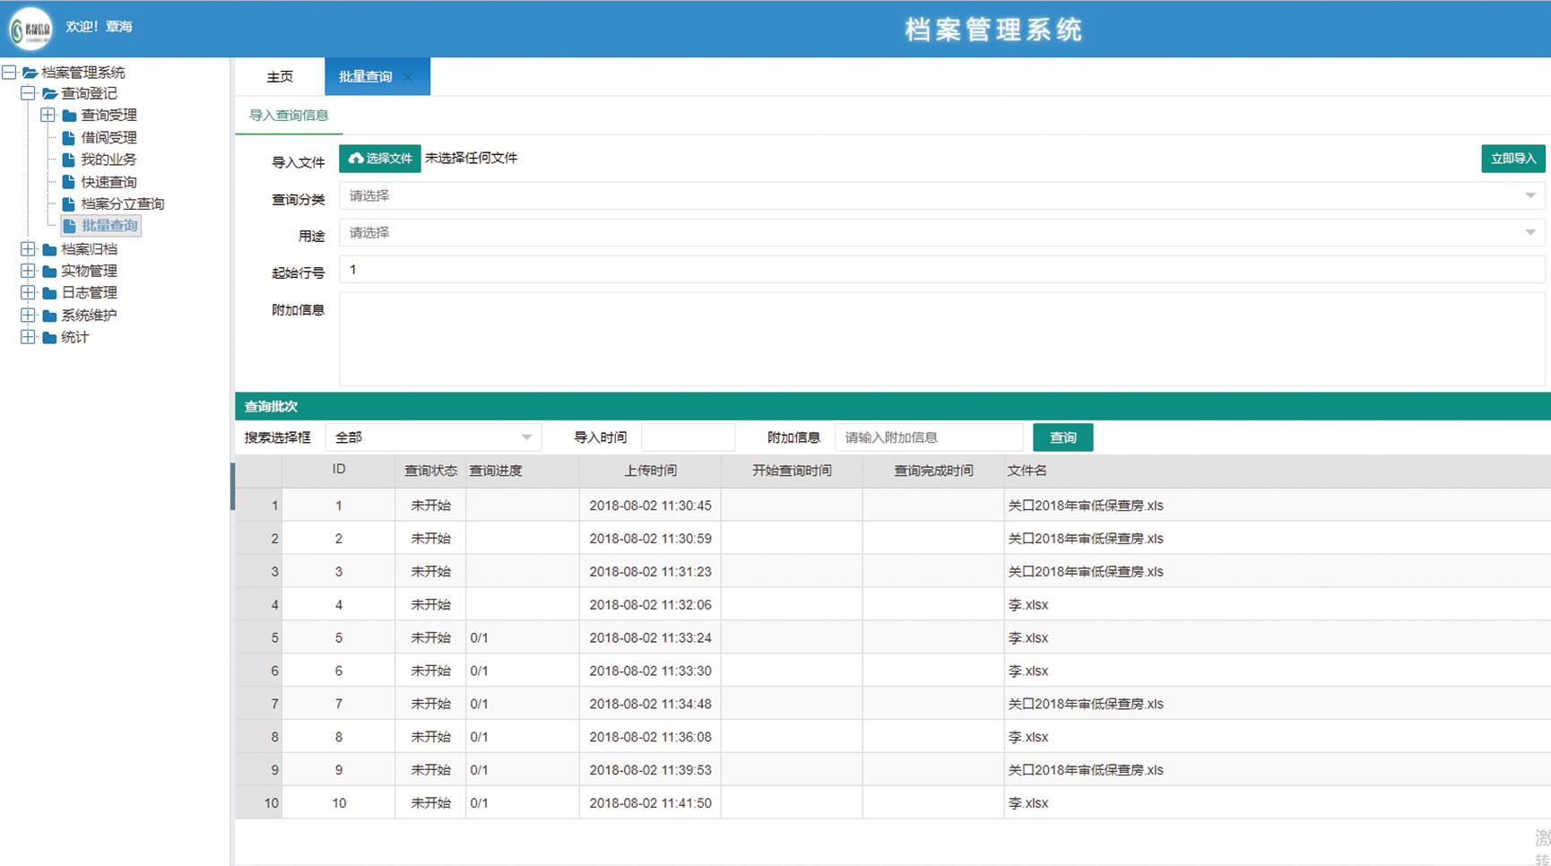The width and height of the screenshot is (1551, 866).
Task: Expand the 实物管理 tree node
Action: 28,271
